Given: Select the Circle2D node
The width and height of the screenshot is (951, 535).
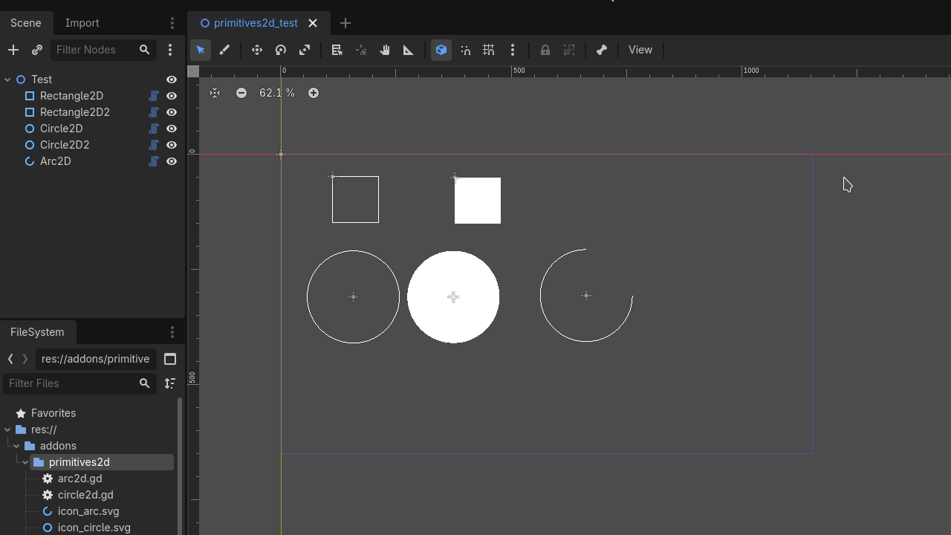Looking at the screenshot, I should pyautogui.click(x=61, y=129).
